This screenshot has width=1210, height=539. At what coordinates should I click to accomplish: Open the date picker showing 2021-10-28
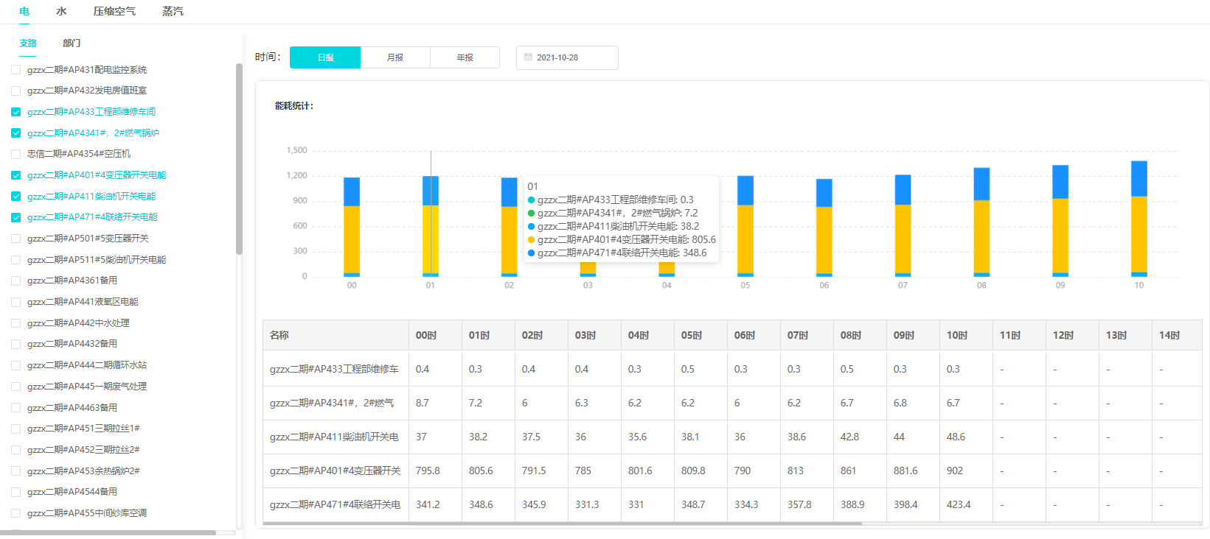[x=567, y=57]
